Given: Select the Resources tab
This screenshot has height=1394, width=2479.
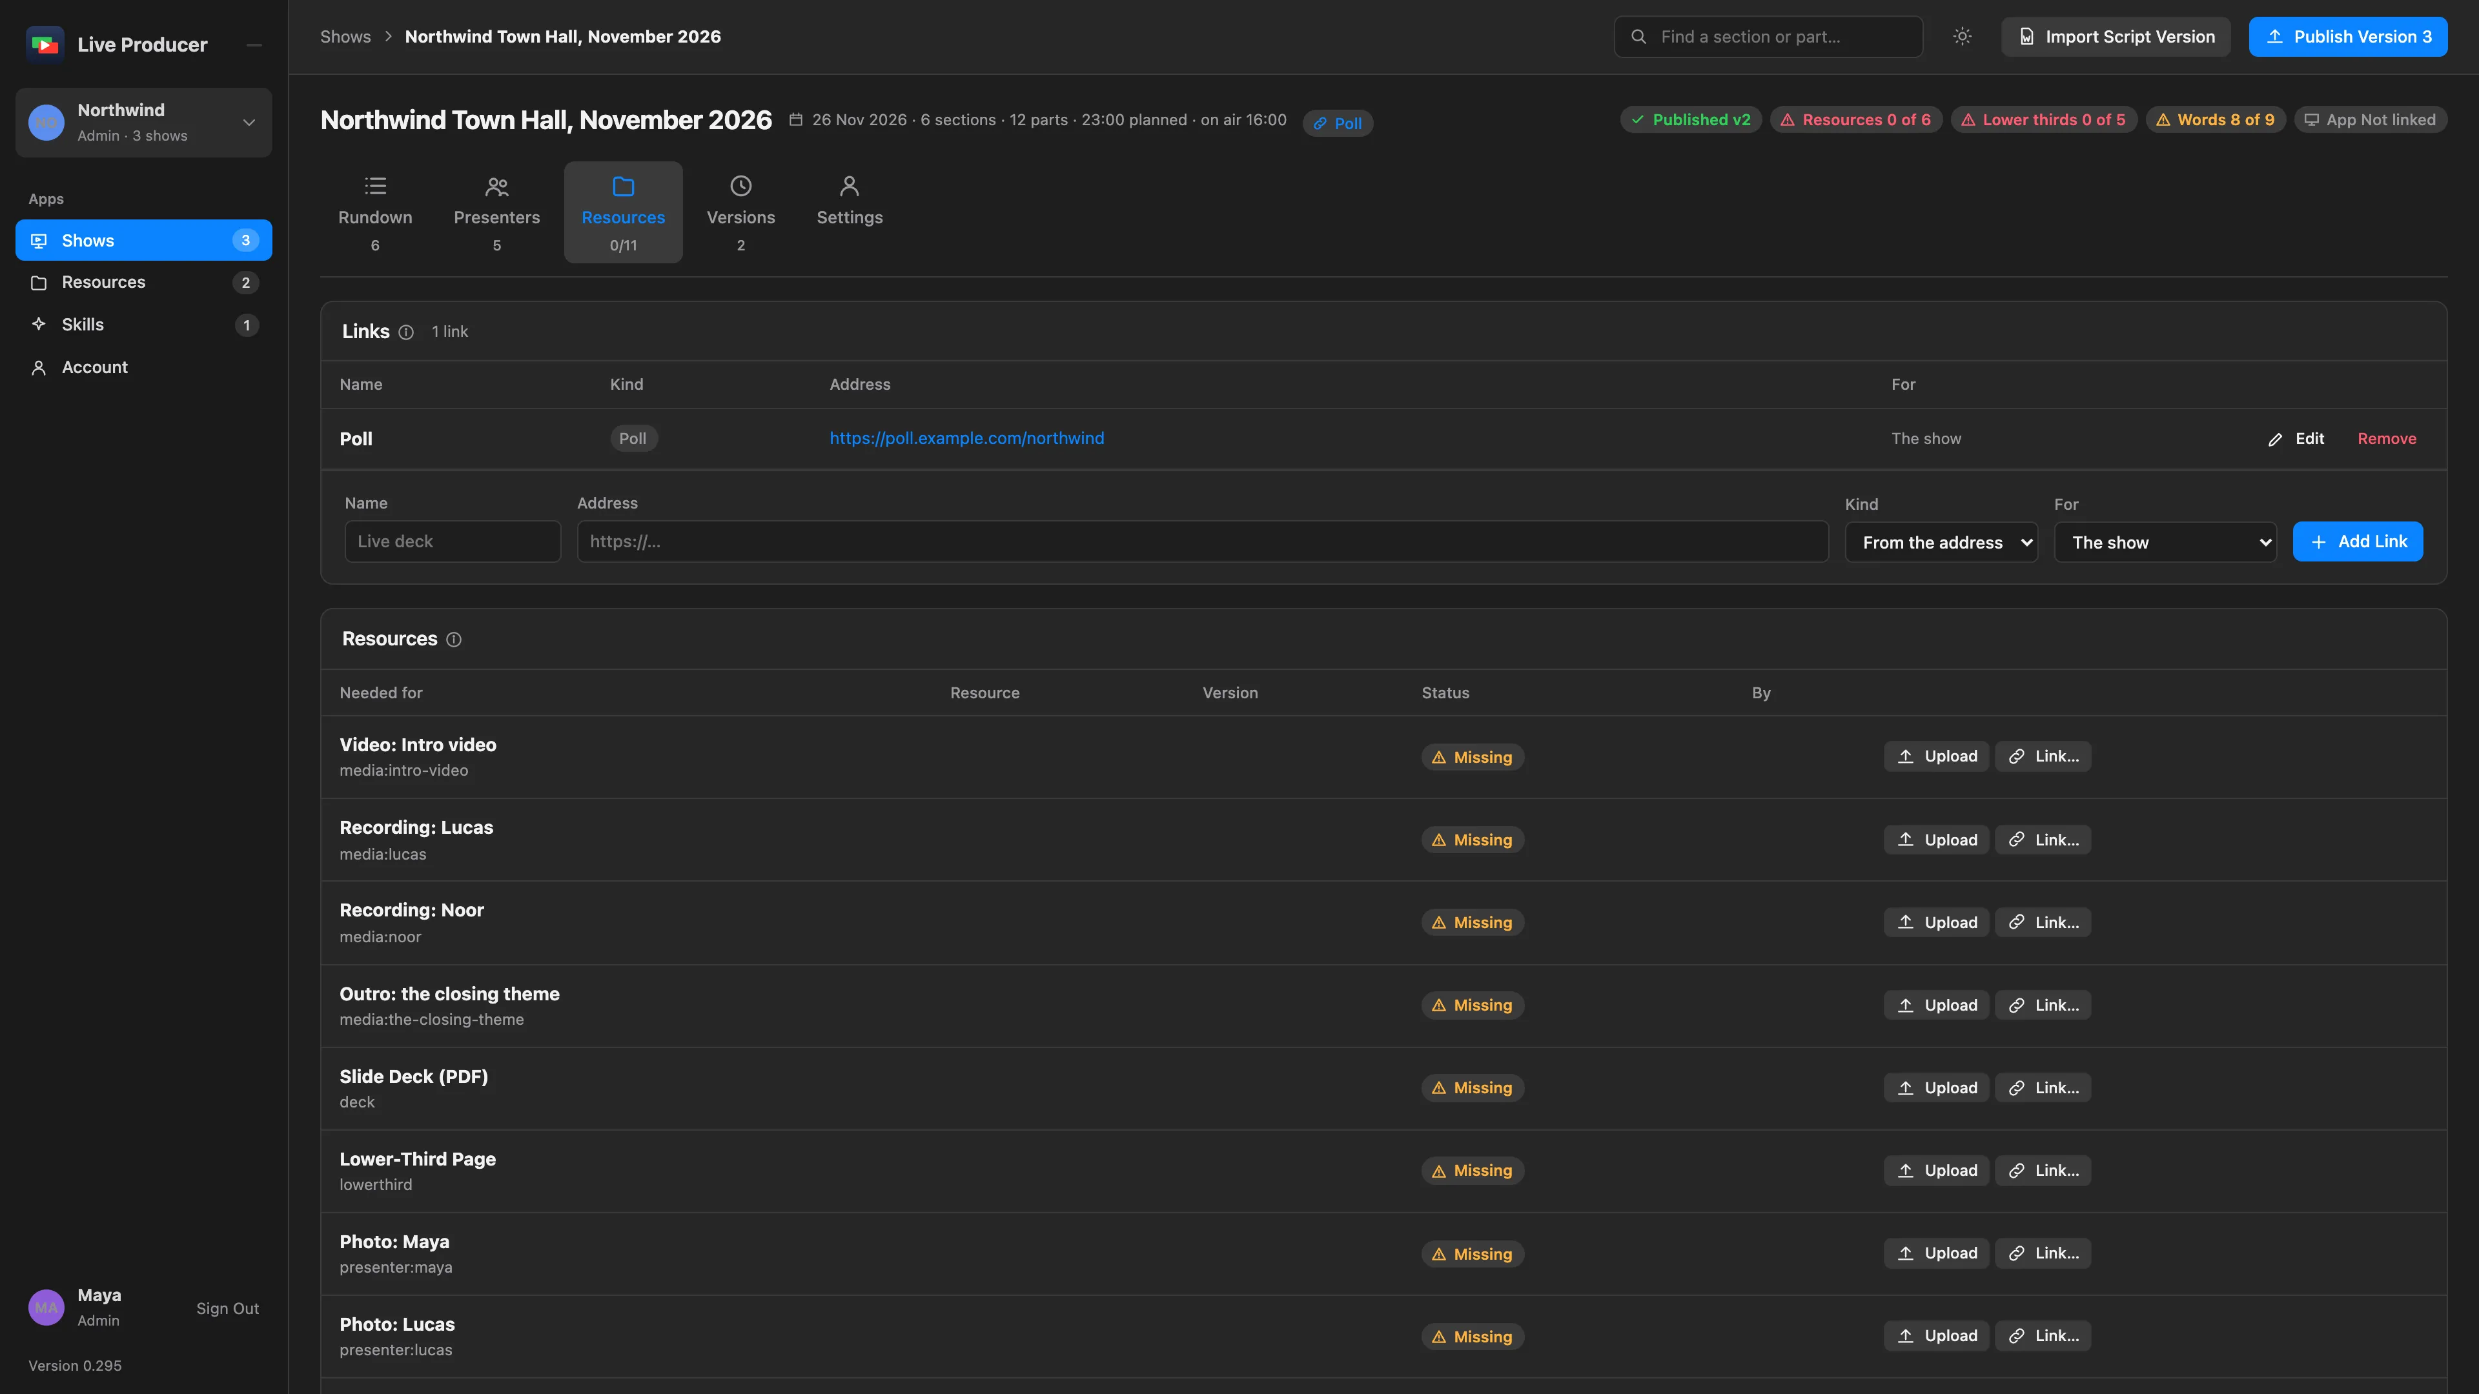Looking at the screenshot, I should point(624,212).
